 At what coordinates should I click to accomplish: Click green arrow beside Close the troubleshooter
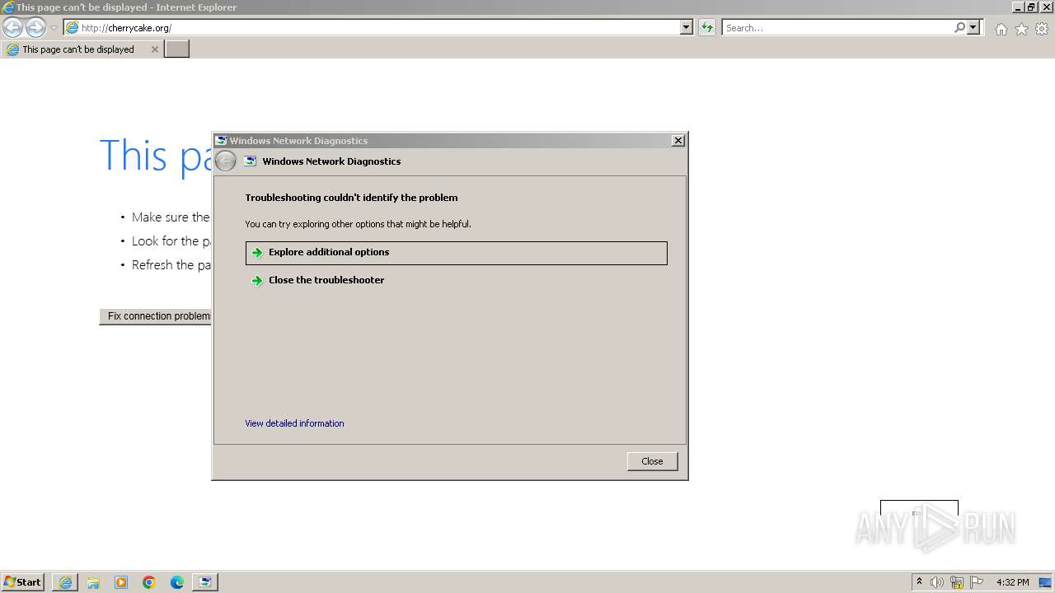257,281
